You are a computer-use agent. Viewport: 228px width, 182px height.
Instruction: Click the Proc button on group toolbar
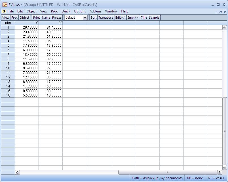(14, 18)
